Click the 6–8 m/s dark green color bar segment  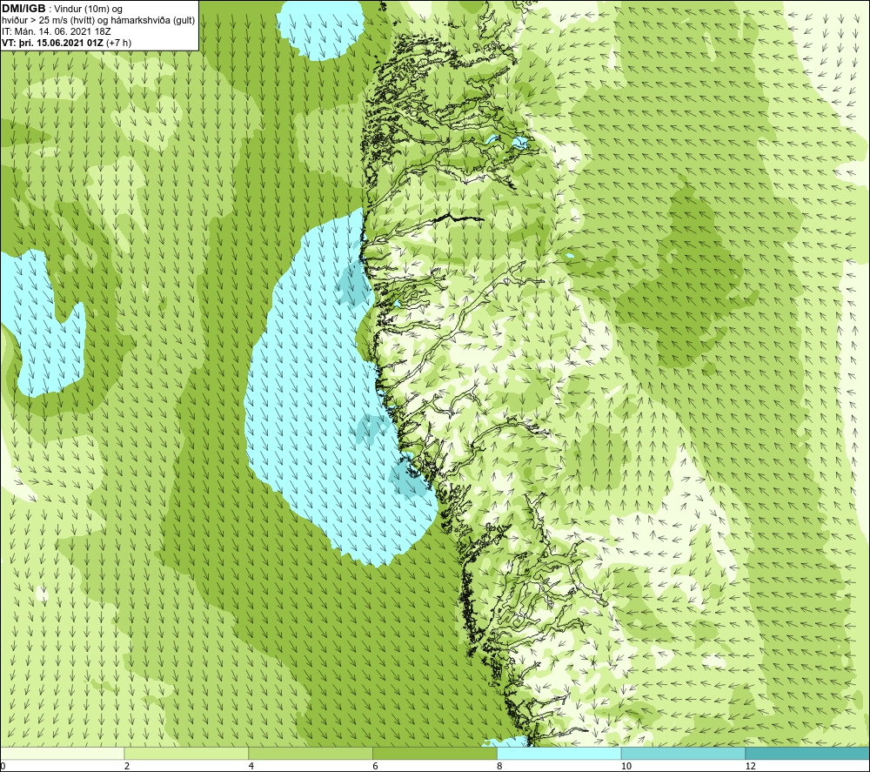click(x=434, y=753)
